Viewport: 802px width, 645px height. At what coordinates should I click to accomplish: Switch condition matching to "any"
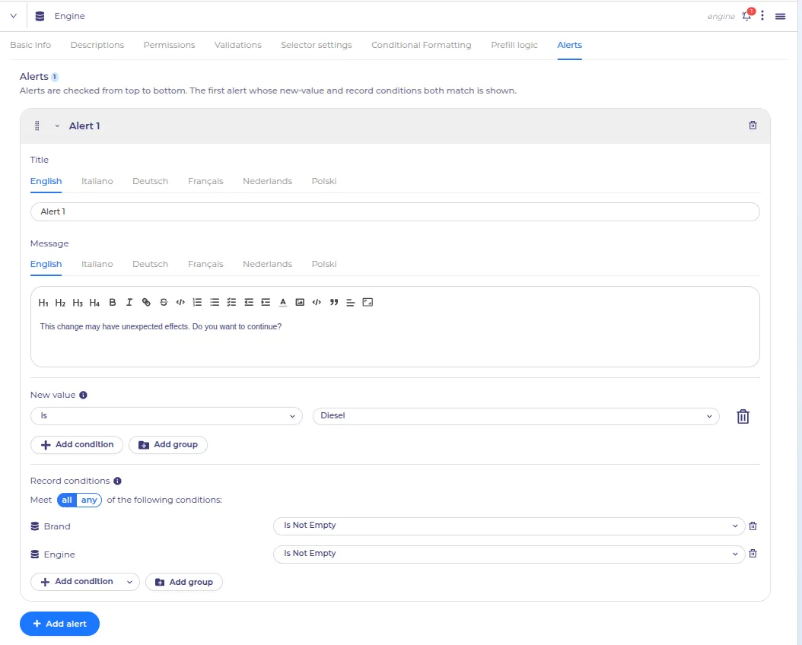(x=89, y=500)
